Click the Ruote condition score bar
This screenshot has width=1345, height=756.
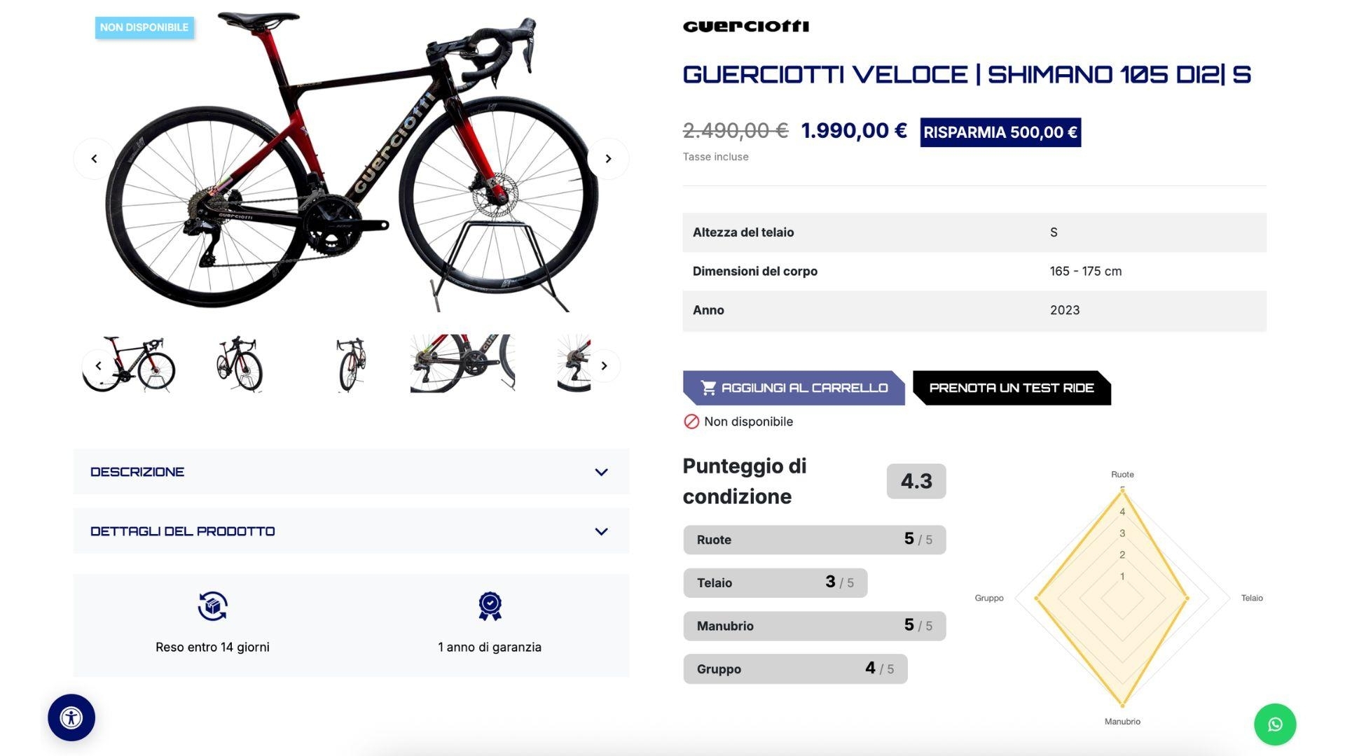coord(814,540)
